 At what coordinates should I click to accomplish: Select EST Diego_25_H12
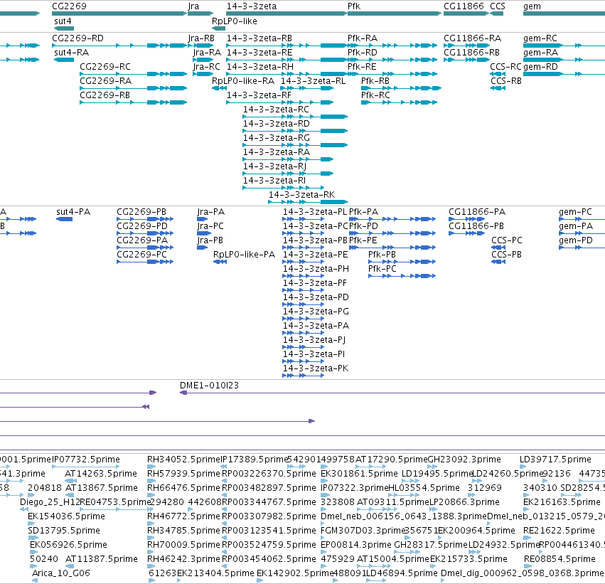click(23, 509)
